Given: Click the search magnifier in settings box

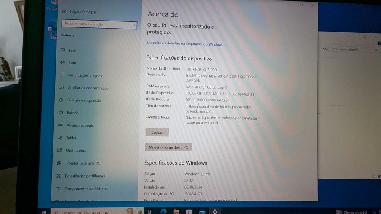Looking at the screenshot, I should (133, 25).
